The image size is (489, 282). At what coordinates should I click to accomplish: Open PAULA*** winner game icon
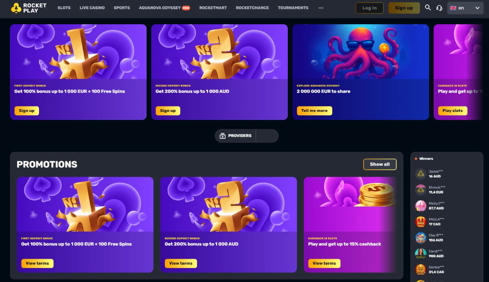421,222
